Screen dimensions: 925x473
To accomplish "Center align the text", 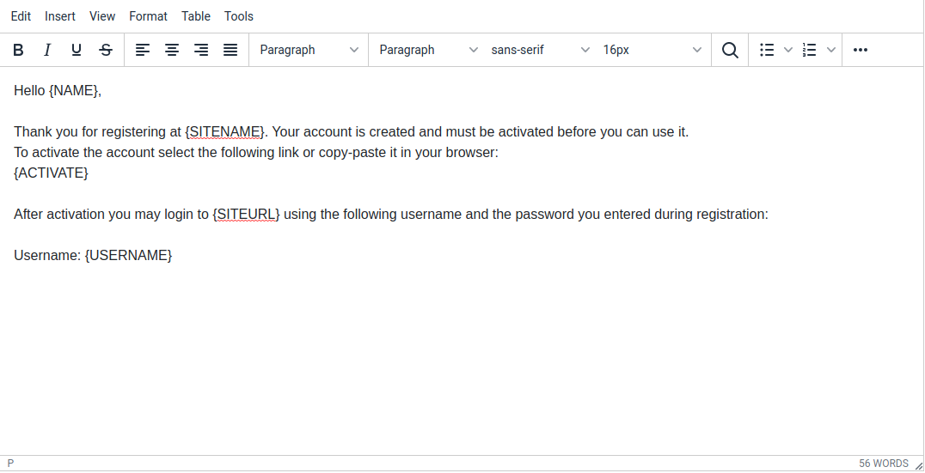I will pyautogui.click(x=172, y=50).
